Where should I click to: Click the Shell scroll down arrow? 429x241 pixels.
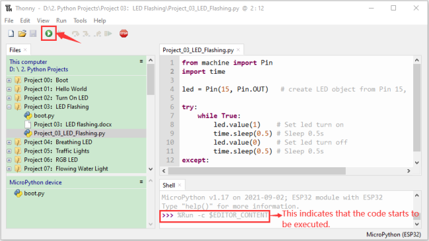tap(416, 224)
